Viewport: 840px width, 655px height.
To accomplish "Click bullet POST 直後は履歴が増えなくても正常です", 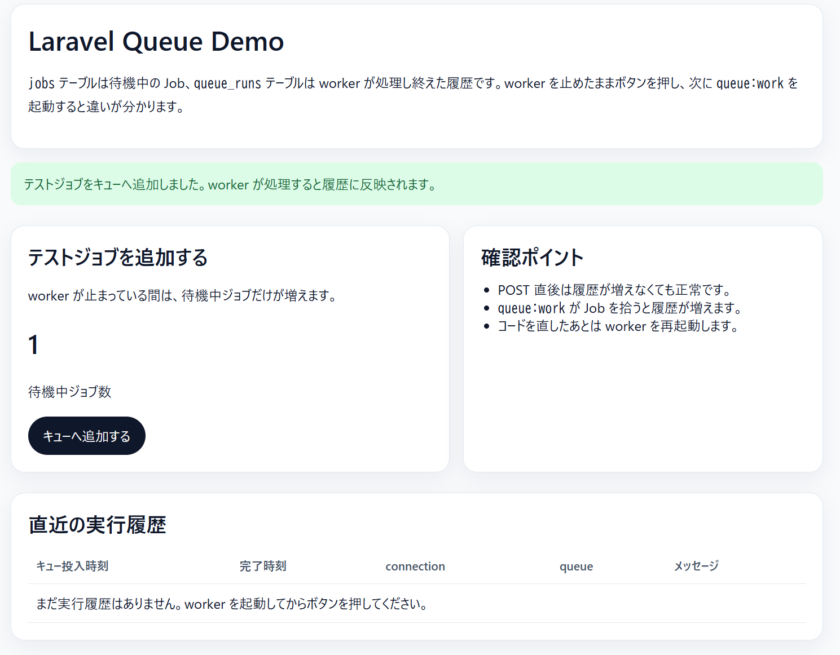I will point(615,290).
